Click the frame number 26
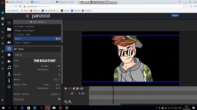The height and width of the screenshot is (110, 197). click(72, 94)
